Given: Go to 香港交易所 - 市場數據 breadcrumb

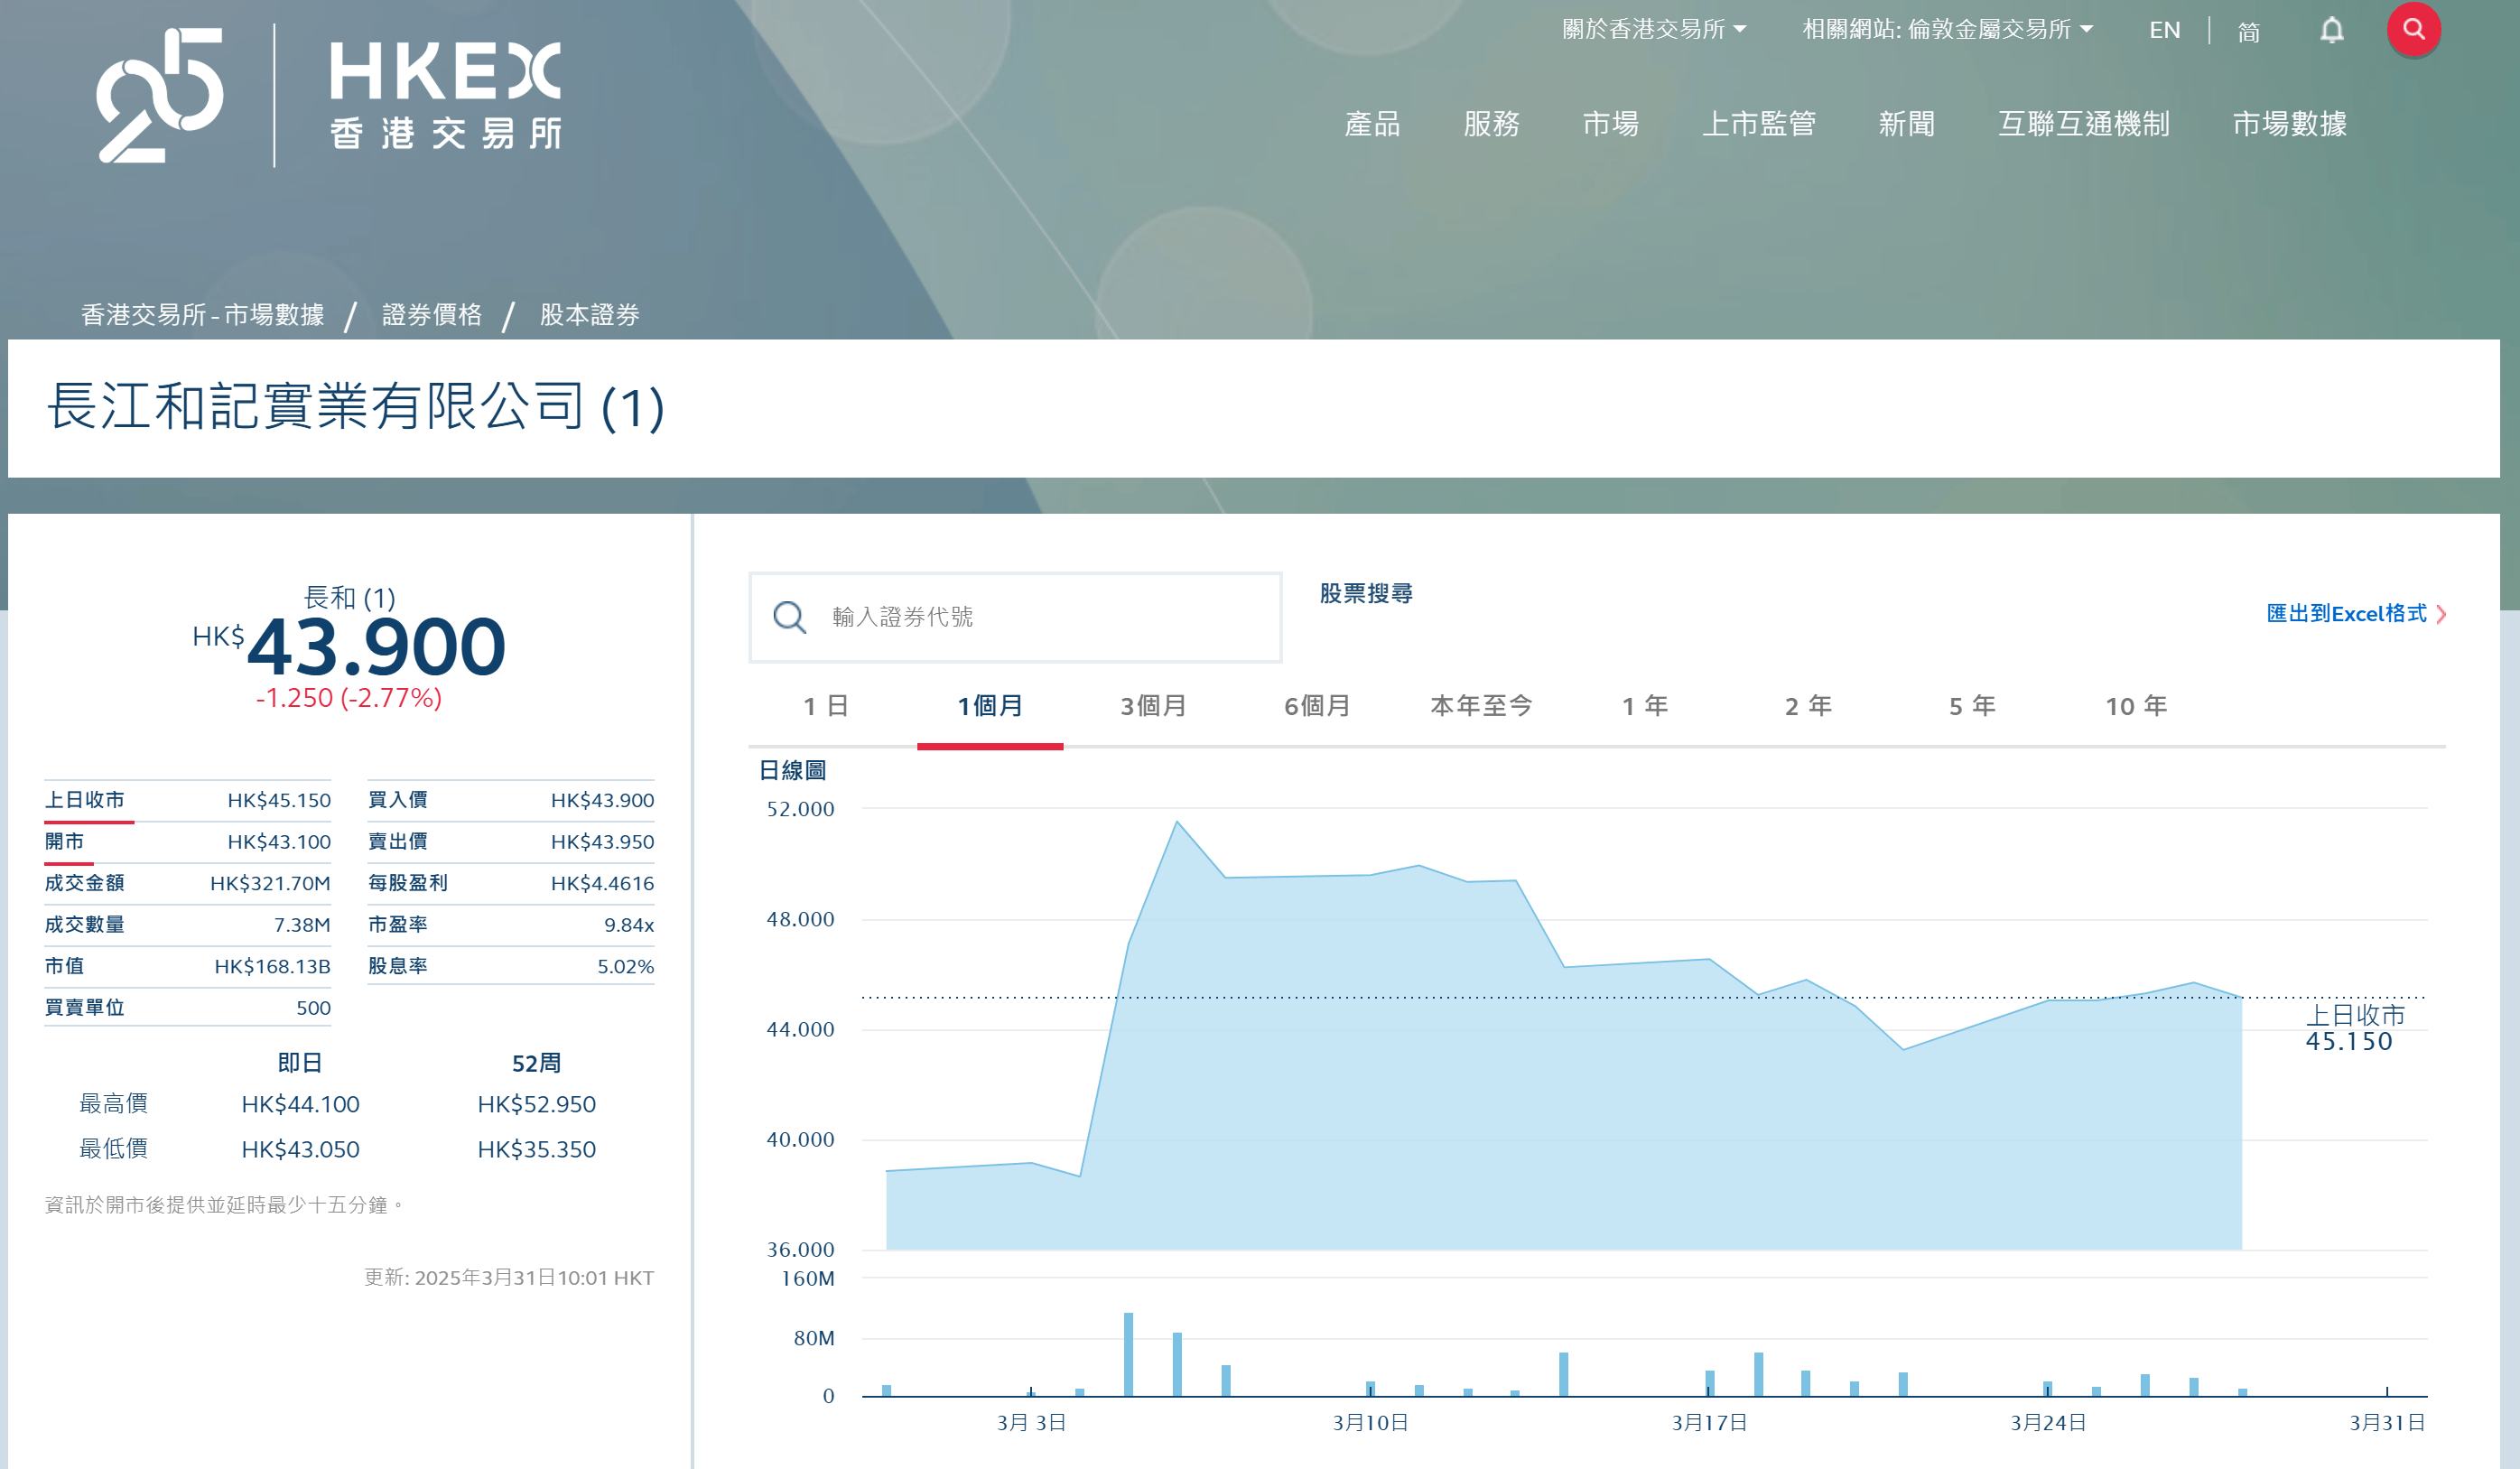Looking at the screenshot, I should pyautogui.click(x=202, y=315).
